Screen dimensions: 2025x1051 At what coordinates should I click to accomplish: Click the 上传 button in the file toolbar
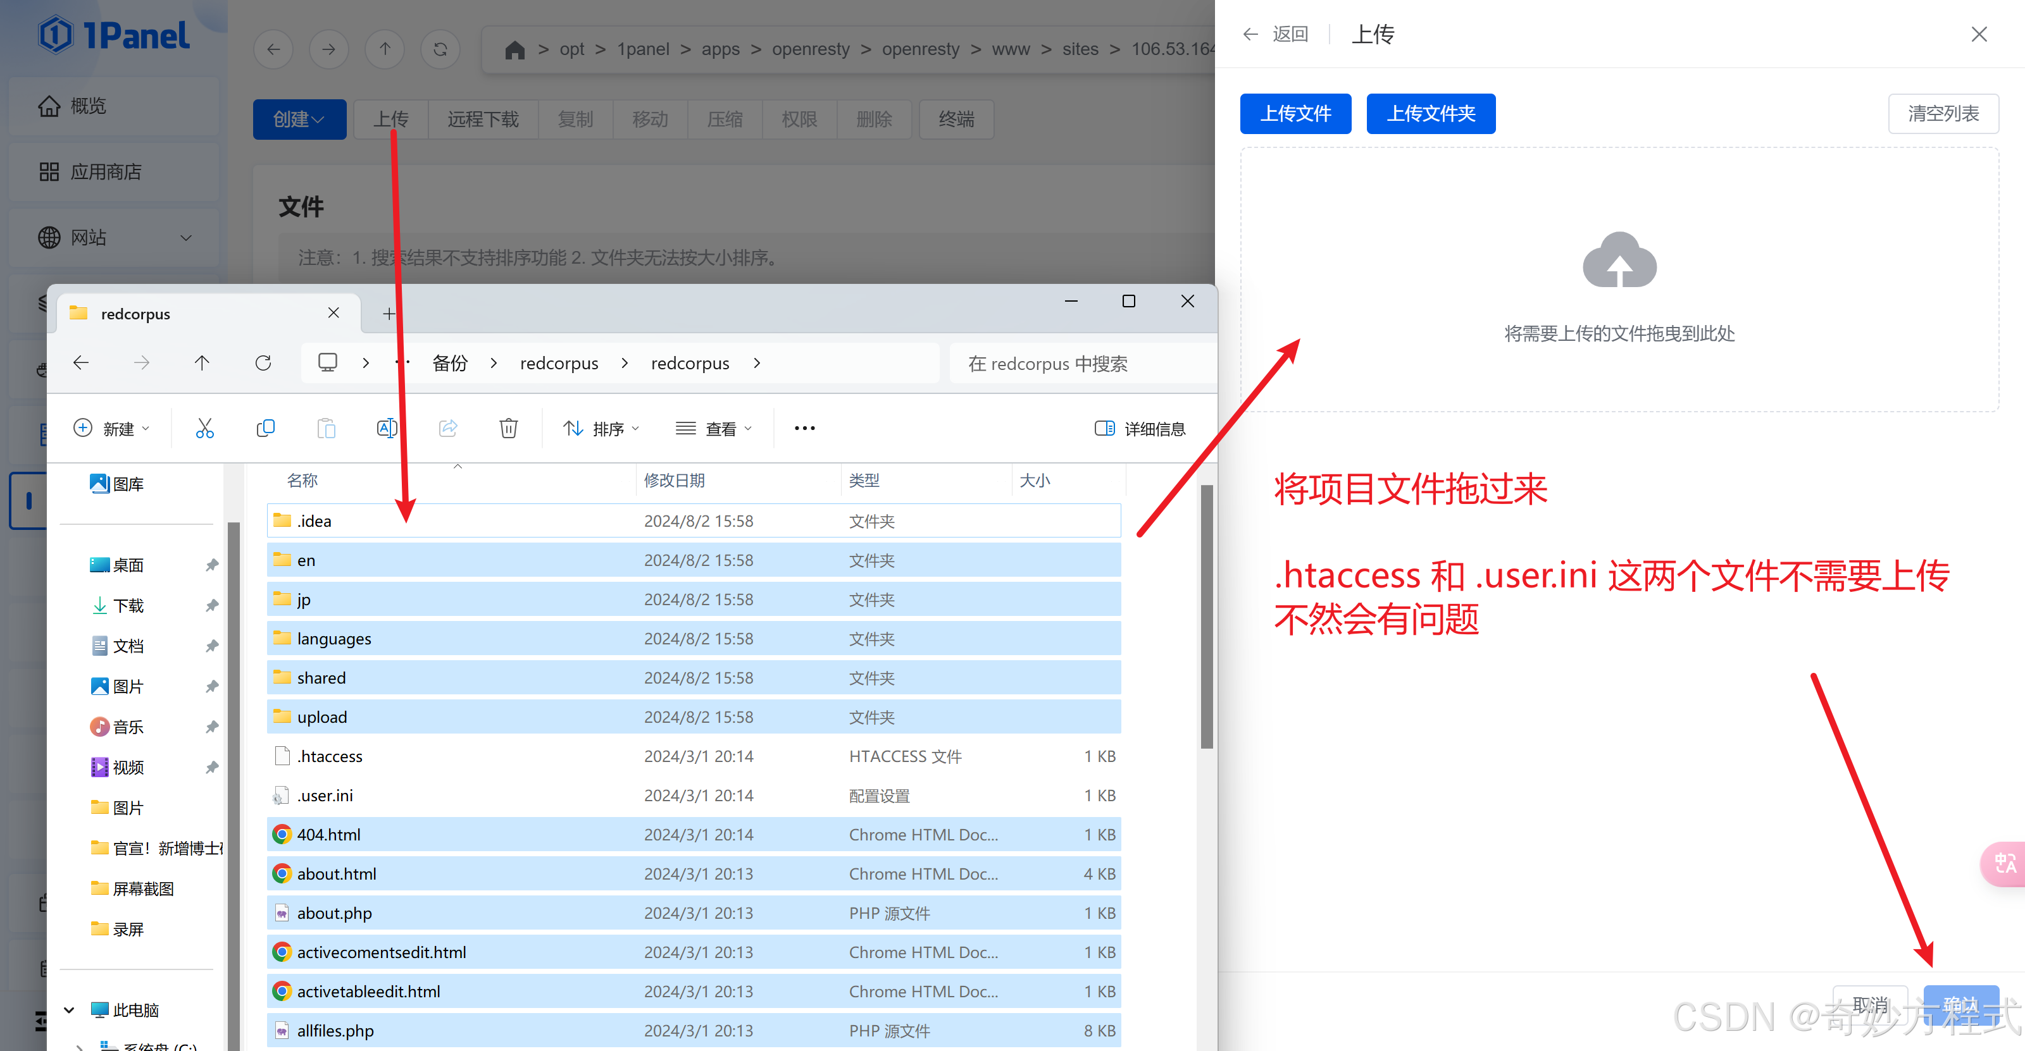(390, 120)
